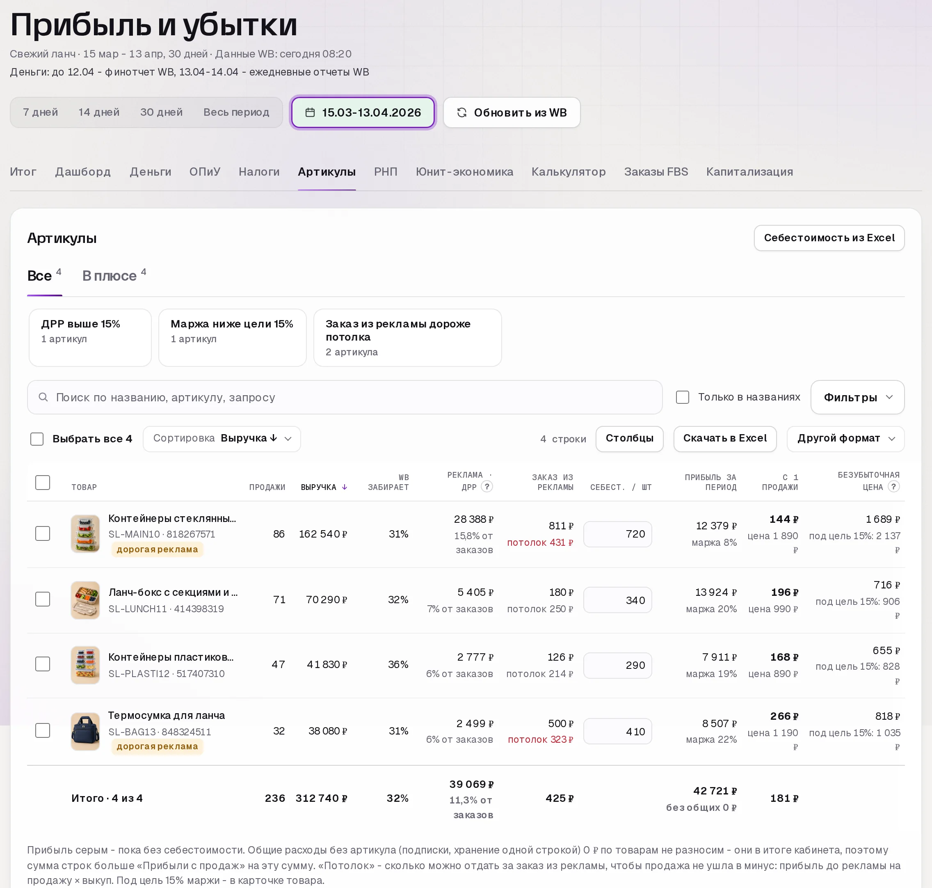Focus the search by name field
This screenshot has width=932, height=888.
click(x=345, y=397)
